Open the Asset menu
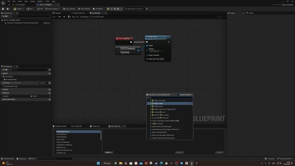295x166 pixels. (20, 1)
